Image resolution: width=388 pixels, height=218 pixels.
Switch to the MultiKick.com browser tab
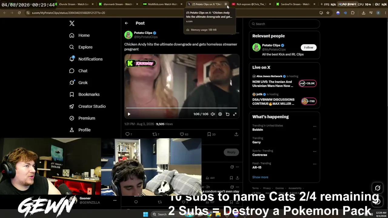click(162, 4)
